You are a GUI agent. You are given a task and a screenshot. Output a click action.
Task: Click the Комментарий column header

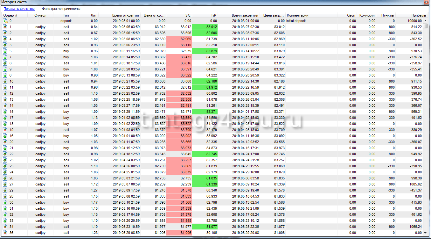click(297, 15)
